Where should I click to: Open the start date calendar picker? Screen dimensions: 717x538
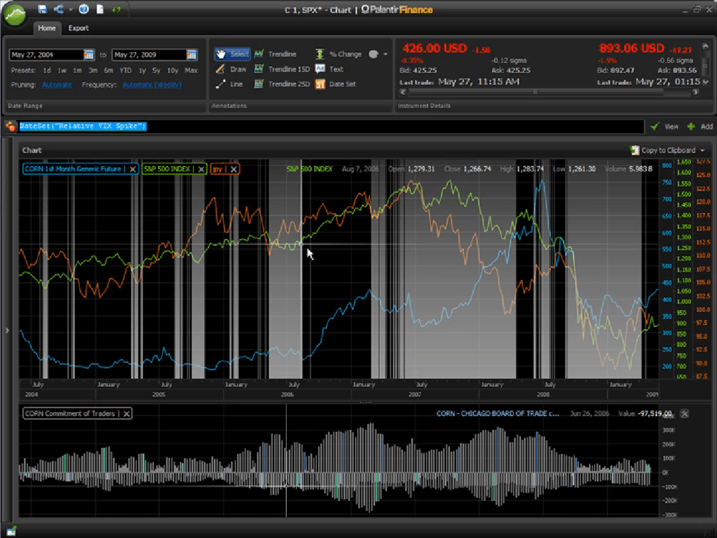pyautogui.click(x=88, y=55)
